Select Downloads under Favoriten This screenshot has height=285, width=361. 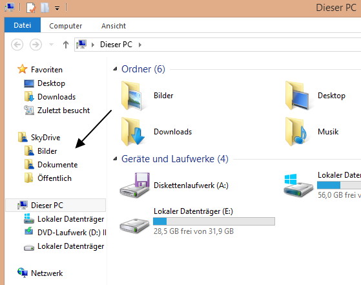click(x=56, y=97)
